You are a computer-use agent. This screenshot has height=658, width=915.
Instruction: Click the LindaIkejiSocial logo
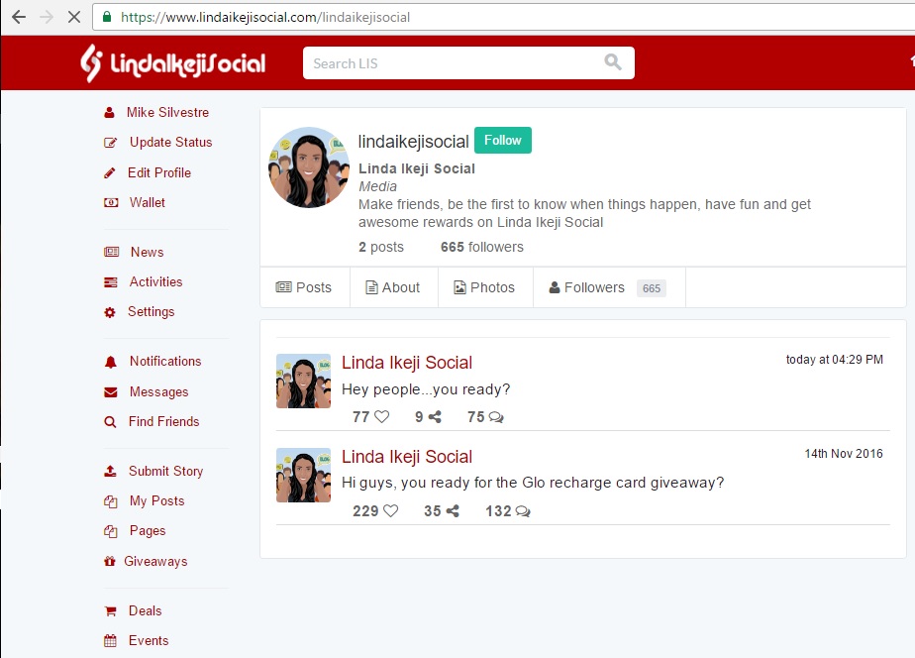(173, 63)
